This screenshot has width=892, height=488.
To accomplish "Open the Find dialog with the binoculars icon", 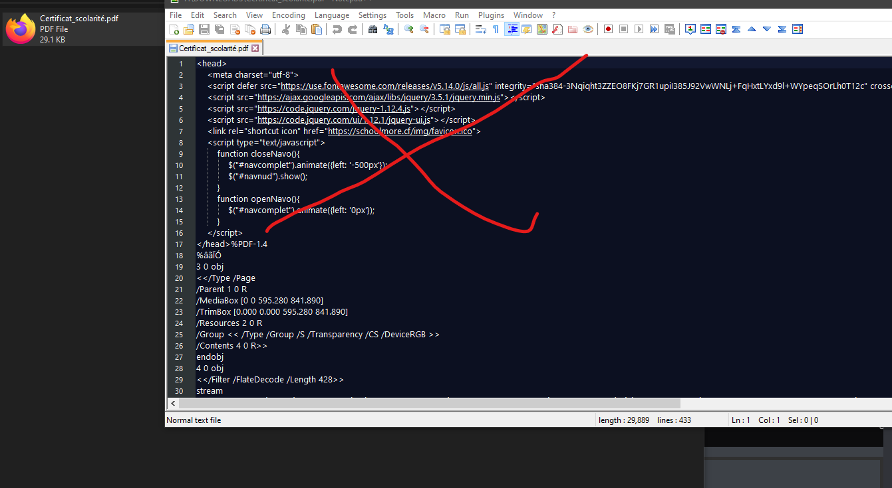I will (372, 29).
